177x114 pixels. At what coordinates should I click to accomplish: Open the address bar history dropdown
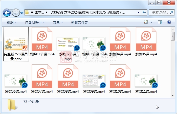tap(138, 13)
